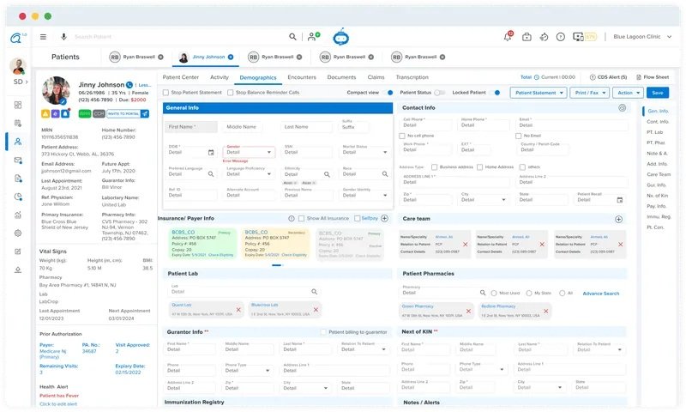
Task: Select the Most Used pharmacy radio button
Action: [493, 293]
